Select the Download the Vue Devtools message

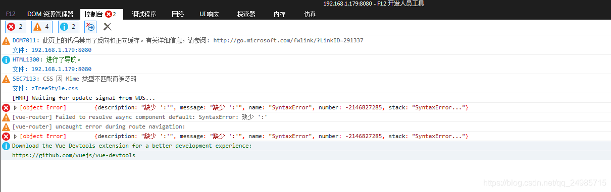click(x=132, y=146)
